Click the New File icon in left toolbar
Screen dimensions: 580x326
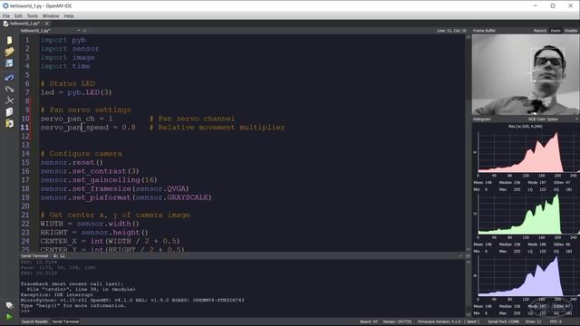coord(9,40)
